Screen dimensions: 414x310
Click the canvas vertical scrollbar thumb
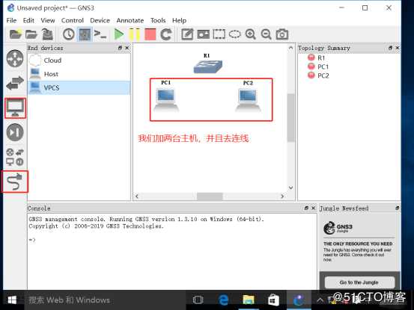(x=290, y=118)
